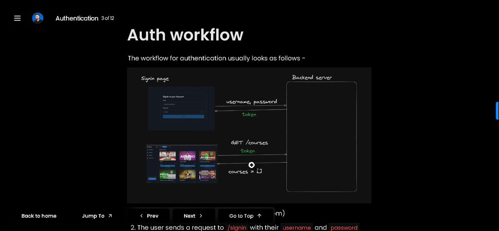Click the blue page scrollbar thumb

[x=497, y=110]
